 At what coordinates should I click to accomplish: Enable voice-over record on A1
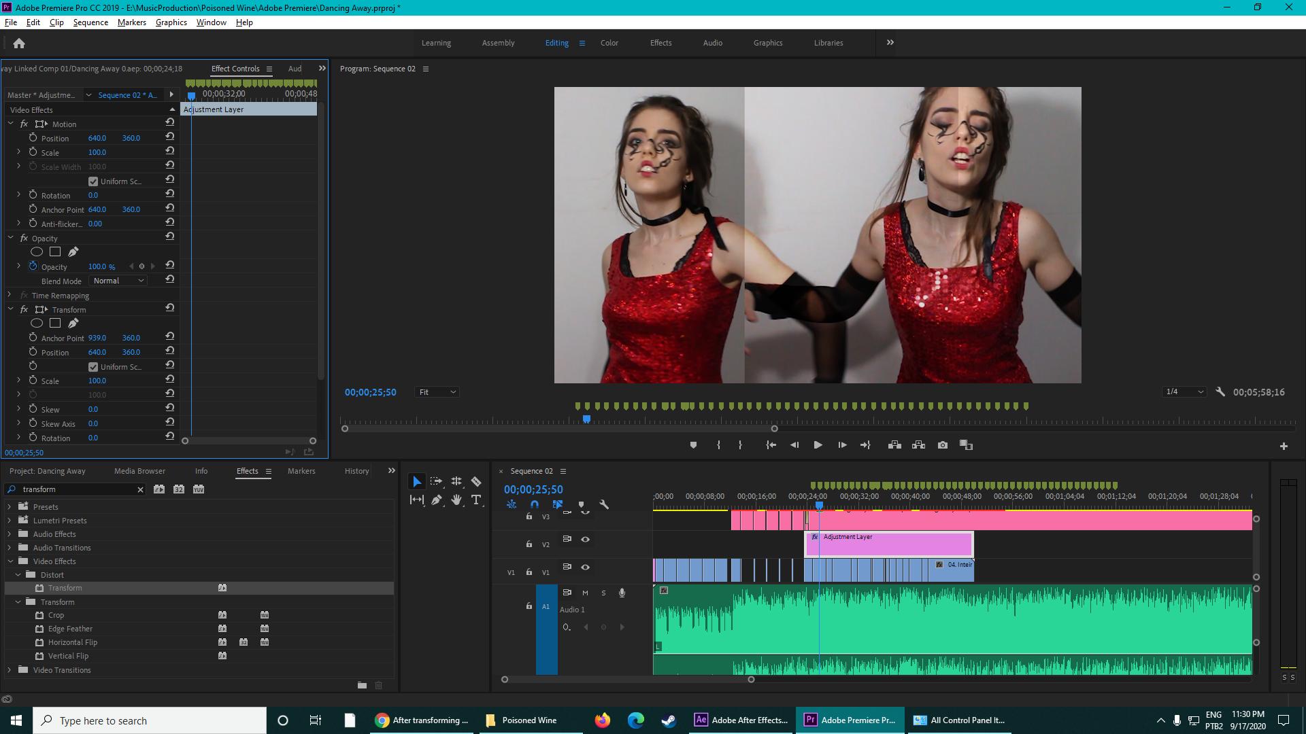622,593
